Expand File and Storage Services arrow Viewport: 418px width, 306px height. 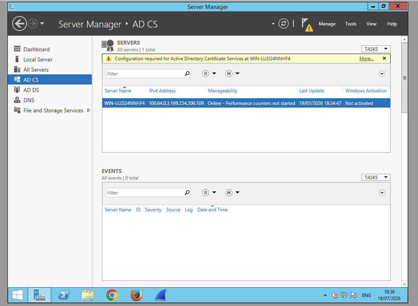[x=89, y=110]
